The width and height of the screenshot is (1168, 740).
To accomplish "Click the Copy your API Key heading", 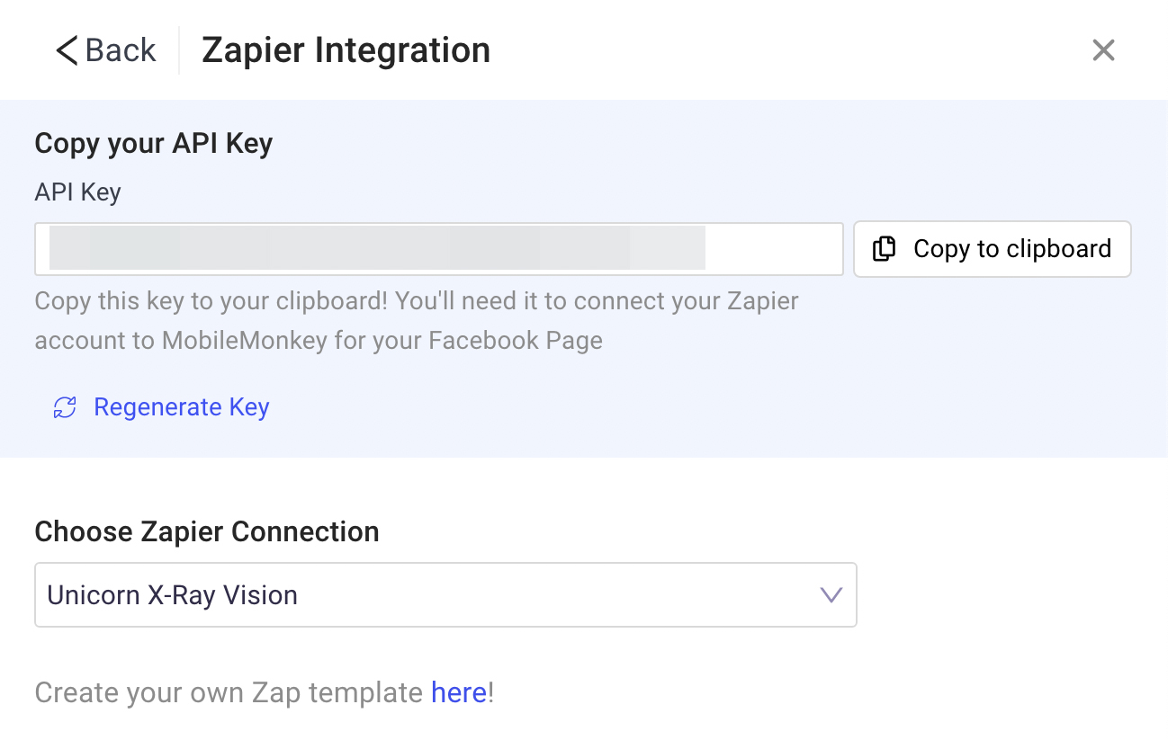I will 153,144.
